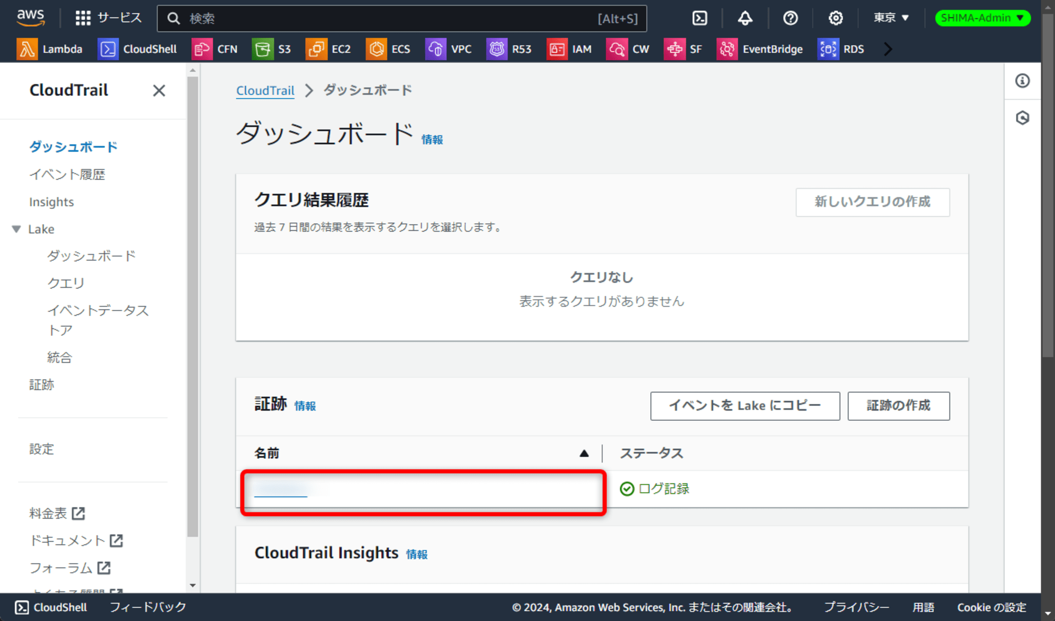
Task: Open the settings gear icon
Action: [x=836, y=18]
